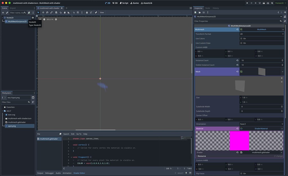Screen dimensions: 288x176
Task: Select the Move tool in the 2D toolbar
Action: 43,12
